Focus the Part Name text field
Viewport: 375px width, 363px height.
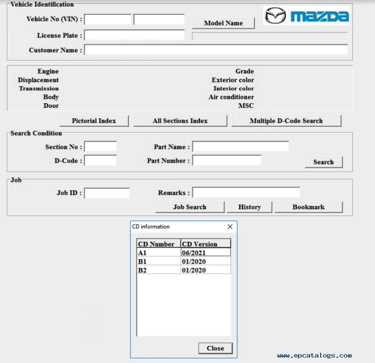240,147
